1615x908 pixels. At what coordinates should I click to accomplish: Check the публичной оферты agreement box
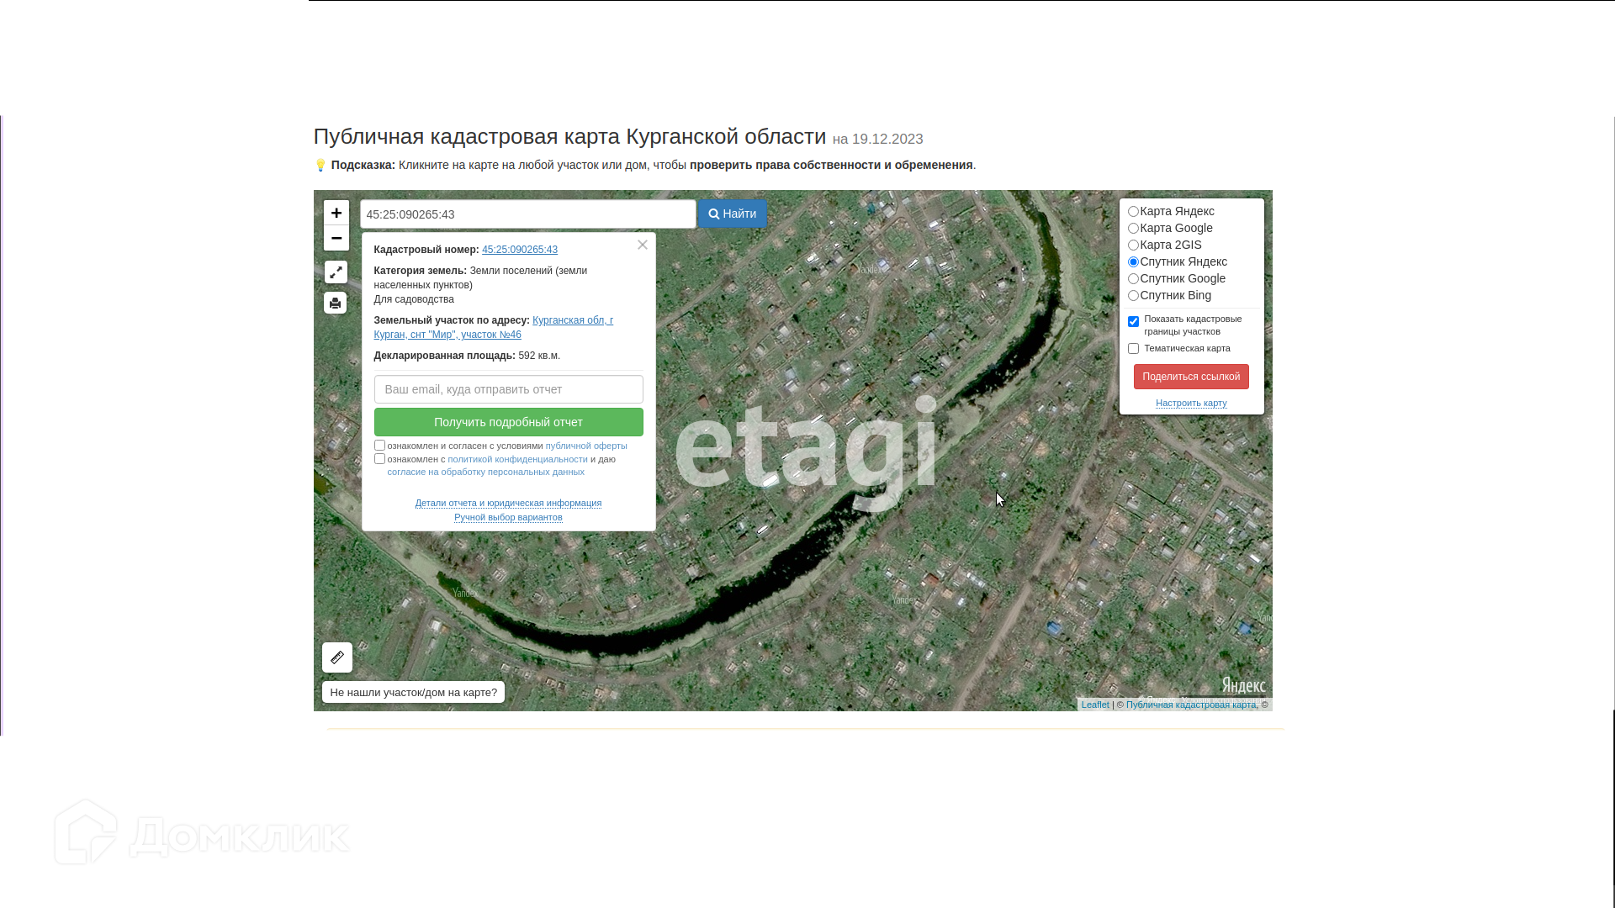379,446
